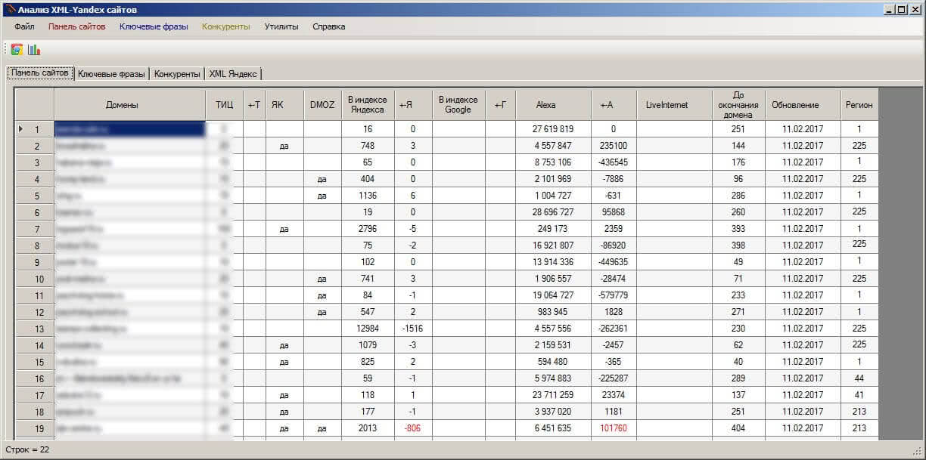Viewport: 926px width, 460px height.
Task: Sort by the ТИЦ column header
Action: (x=224, y=105)
